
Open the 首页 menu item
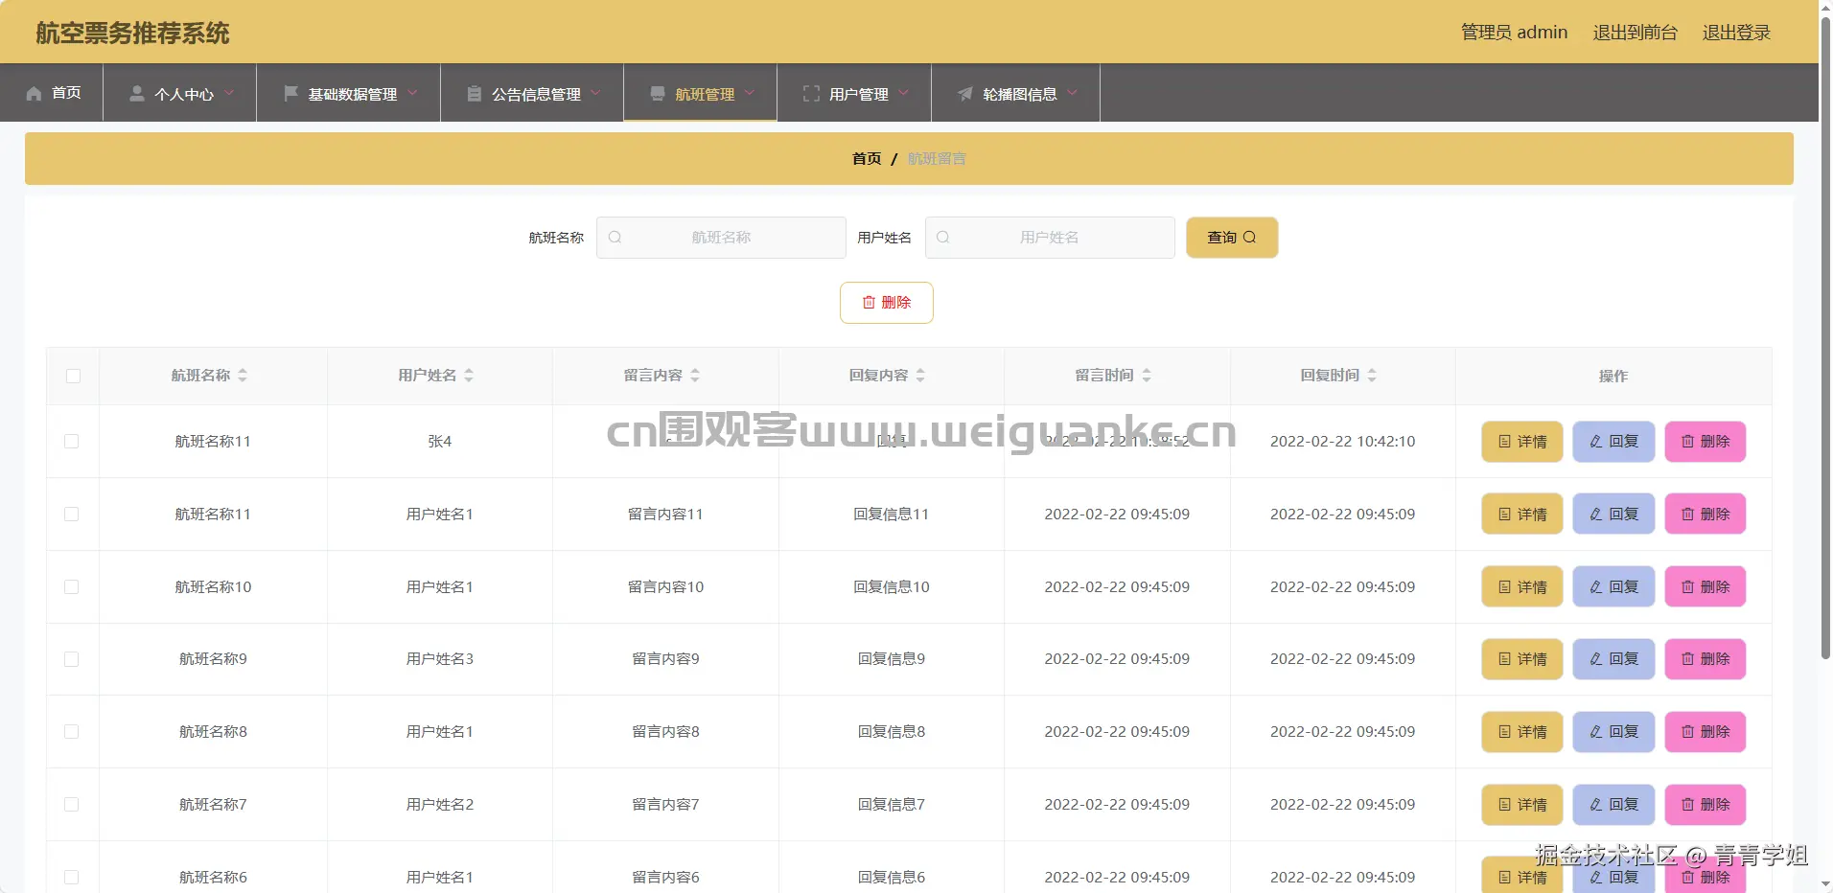click(x=52, y=93)
